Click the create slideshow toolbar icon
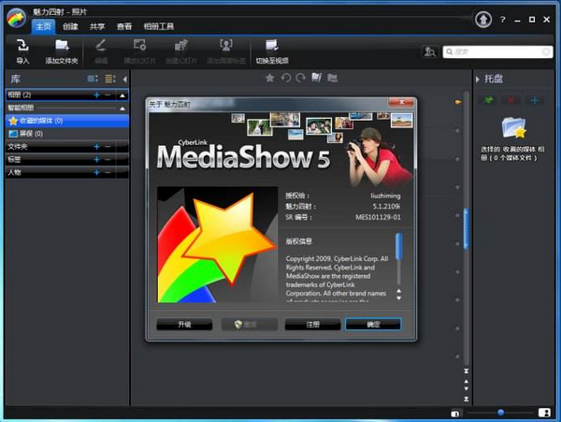This screenshot has height=422, width=561. [181, 46]
